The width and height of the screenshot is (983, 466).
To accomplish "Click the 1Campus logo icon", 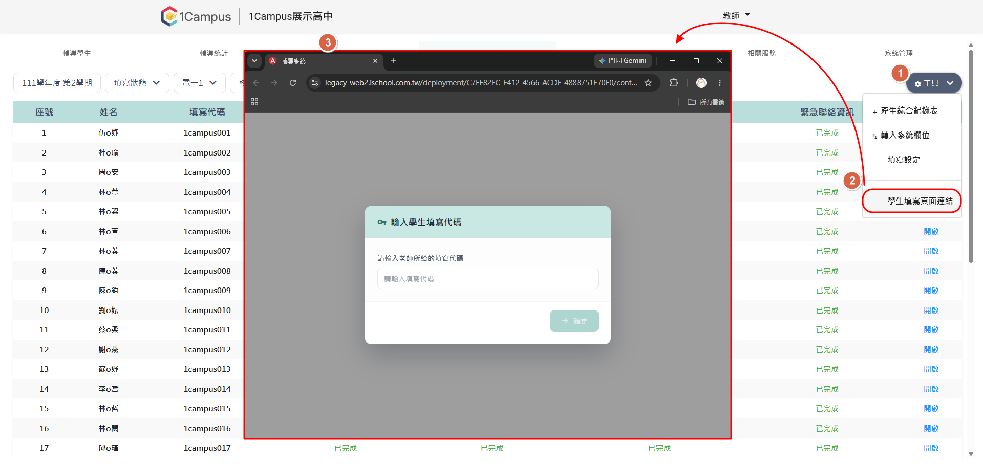I will (169, 16).
